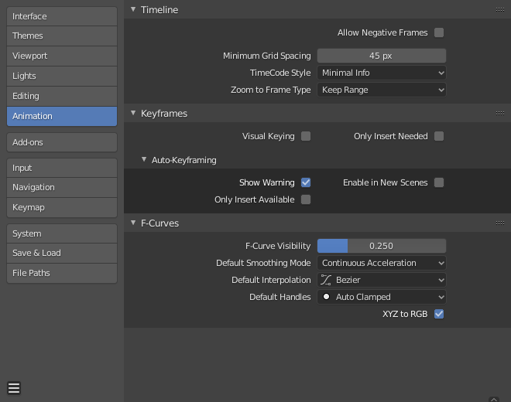Check Only Insert Needed option
This screenshot has width=511, height=402.
[439, 136]
